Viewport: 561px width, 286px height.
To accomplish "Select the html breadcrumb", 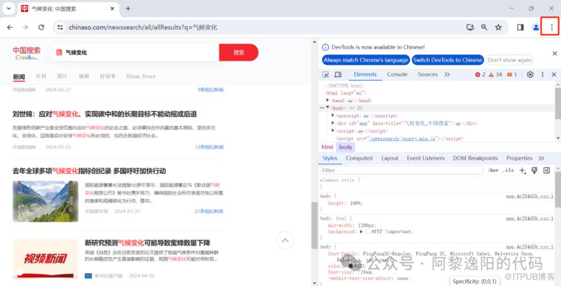I will [x=327, y=147].
